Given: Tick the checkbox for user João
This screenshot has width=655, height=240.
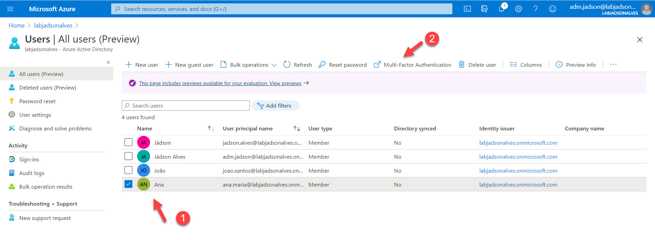Looking at the screenshot, I should click(128, 170).
